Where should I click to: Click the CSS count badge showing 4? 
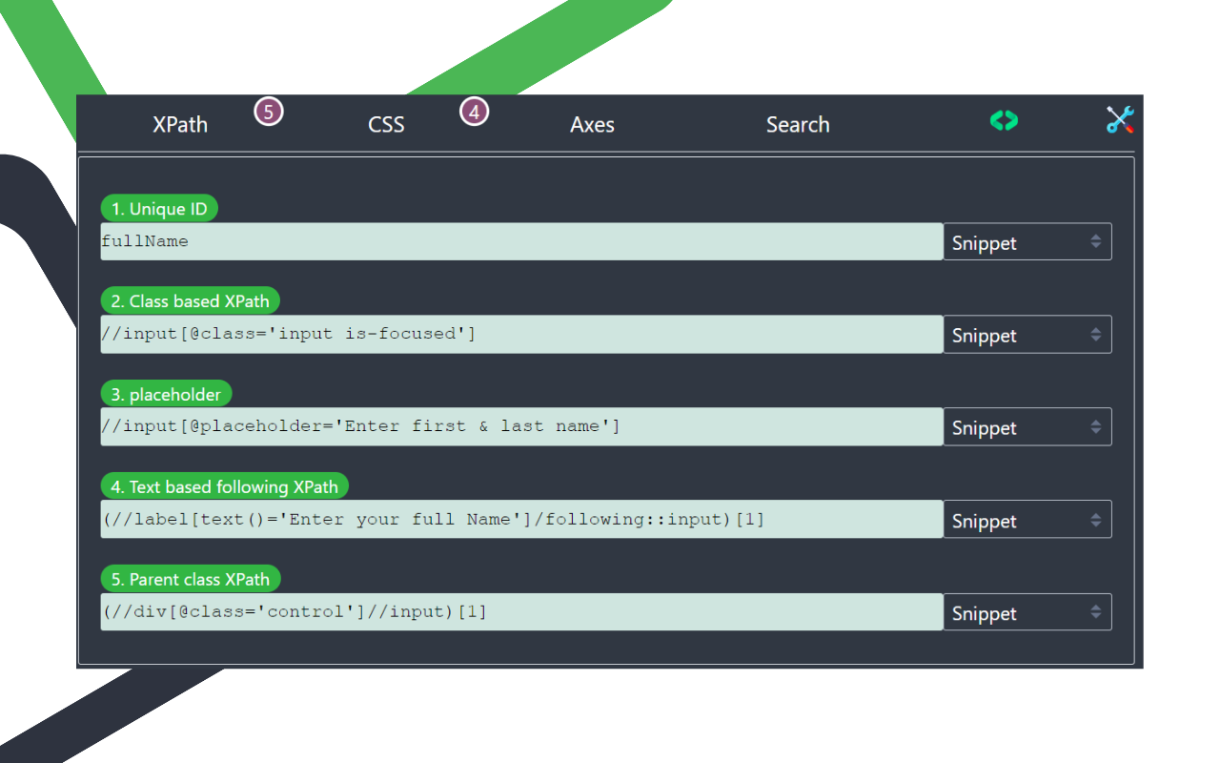[475, 112]
